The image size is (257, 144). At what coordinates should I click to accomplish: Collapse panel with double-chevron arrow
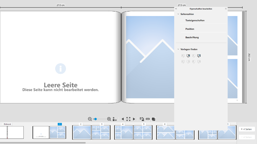(x=176, y=9)
